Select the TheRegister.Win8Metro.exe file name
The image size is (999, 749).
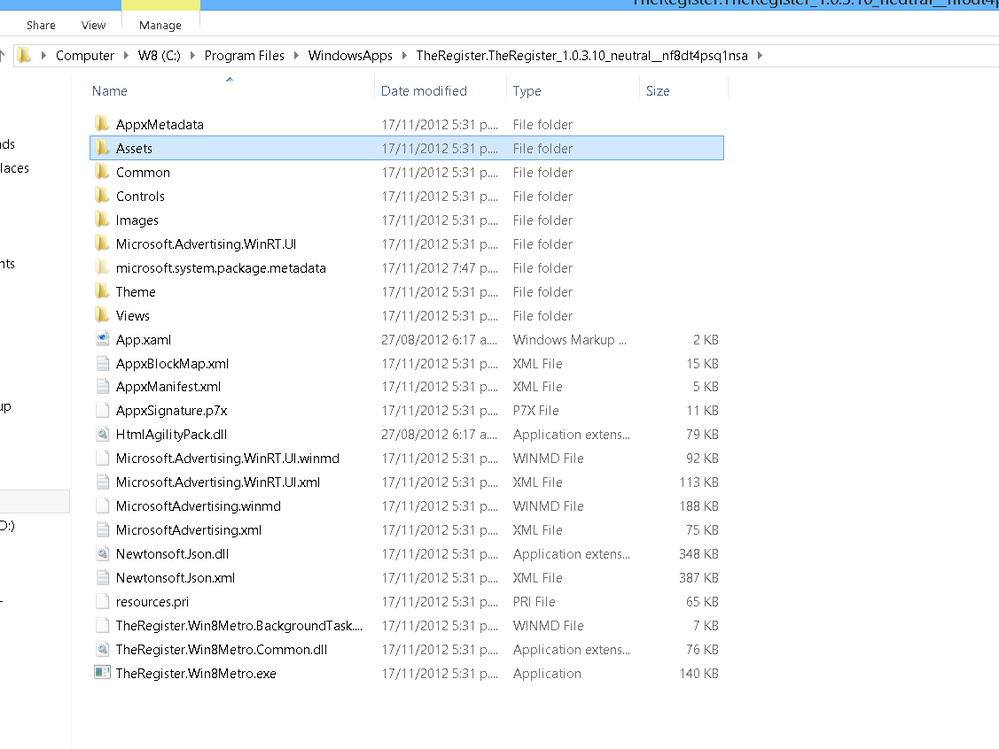196,673
